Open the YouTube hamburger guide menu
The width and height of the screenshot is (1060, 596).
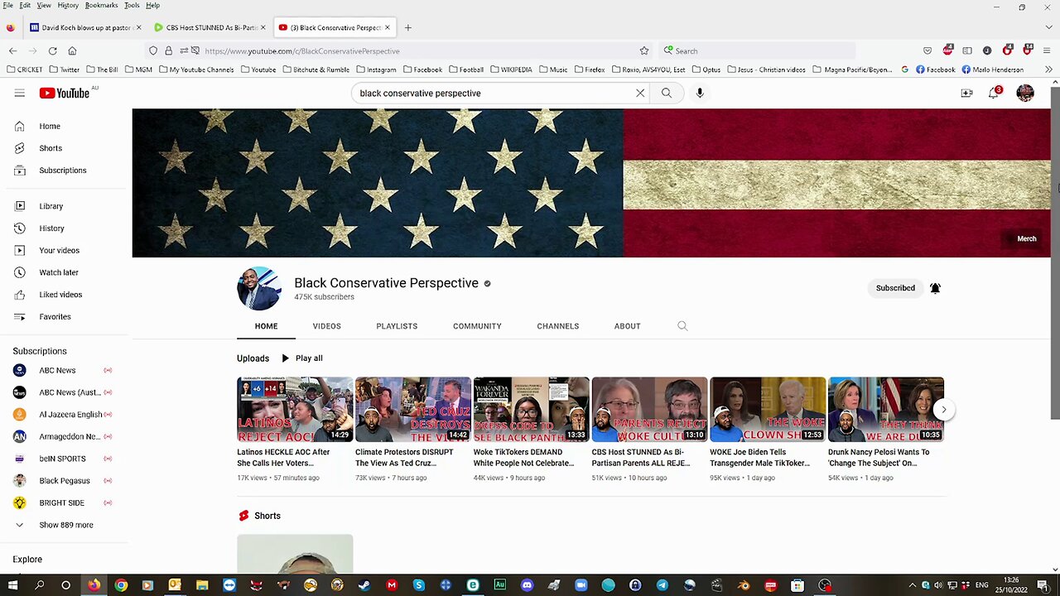[x=19, y=93]
